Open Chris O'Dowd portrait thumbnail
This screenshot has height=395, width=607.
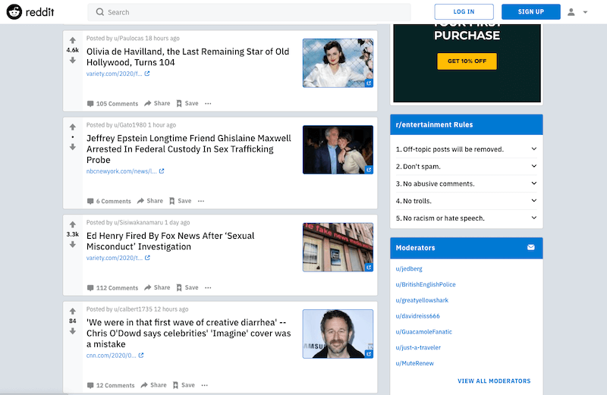(x=338, y=334)
